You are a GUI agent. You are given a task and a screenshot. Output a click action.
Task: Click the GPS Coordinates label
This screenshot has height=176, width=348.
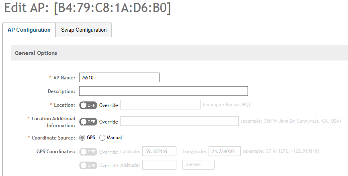[55, 152]
